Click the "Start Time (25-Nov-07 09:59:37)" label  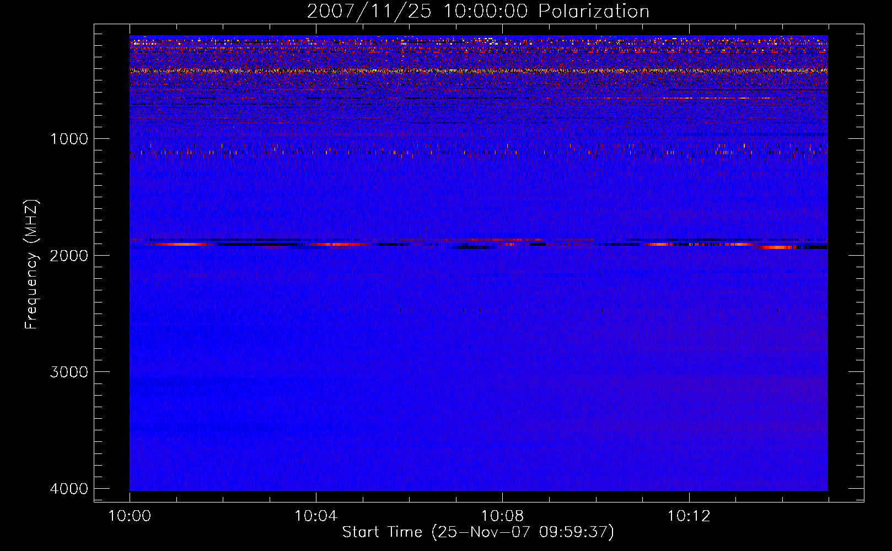pos(478,532)
